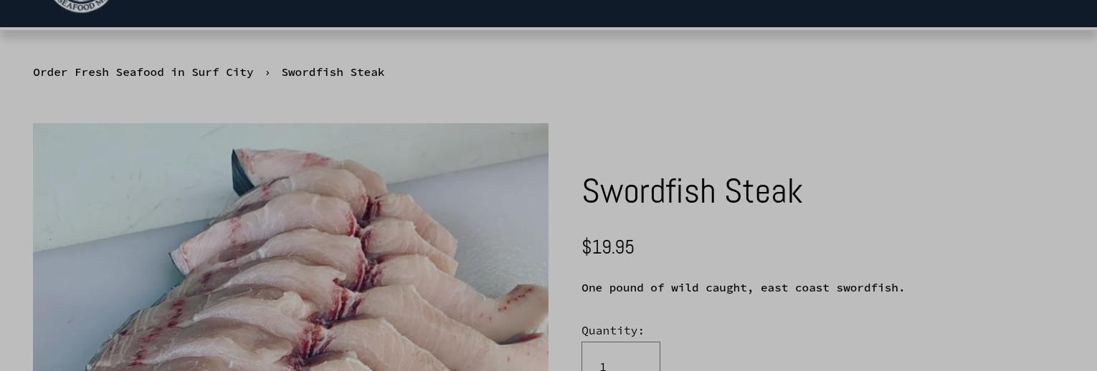Click "One pound" in the description
The width and height of the screenshot is (1097, 371).
point(612,288)
